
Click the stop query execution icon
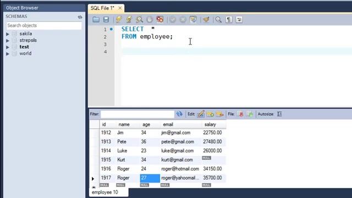[x=150, y=20]
